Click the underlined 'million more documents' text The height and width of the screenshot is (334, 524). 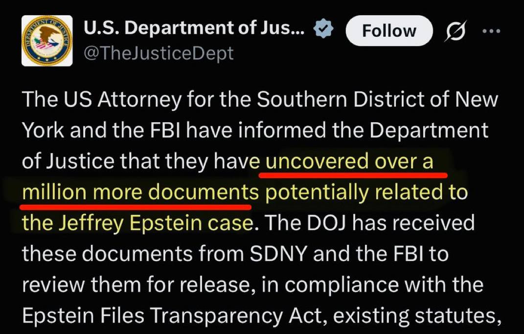pos(140,193)
